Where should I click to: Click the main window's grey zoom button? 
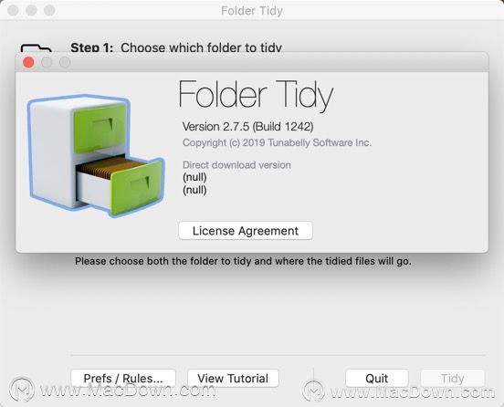(49, 10)
